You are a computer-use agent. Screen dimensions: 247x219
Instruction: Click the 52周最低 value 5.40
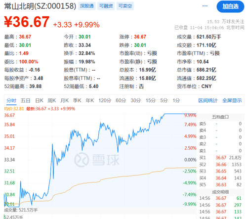coord(93,87)
